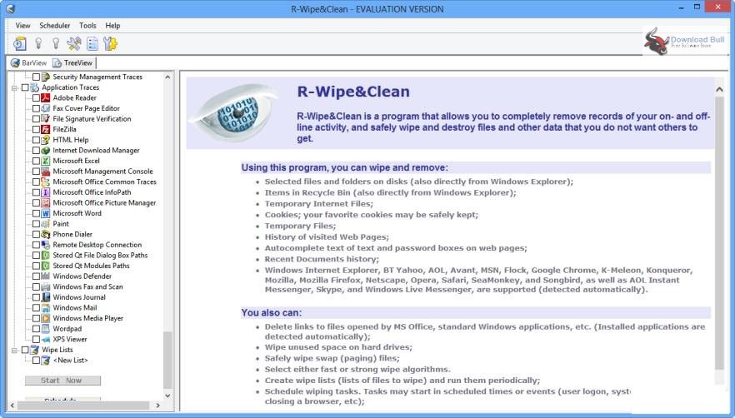735x418 pixels.
Task: Click the Paint icon in the tree
Action: pyautogui.click(x=46, y=224)
